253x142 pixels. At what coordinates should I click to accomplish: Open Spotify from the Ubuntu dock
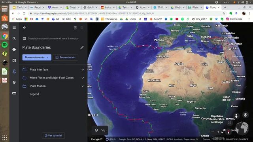click(4, 45)
